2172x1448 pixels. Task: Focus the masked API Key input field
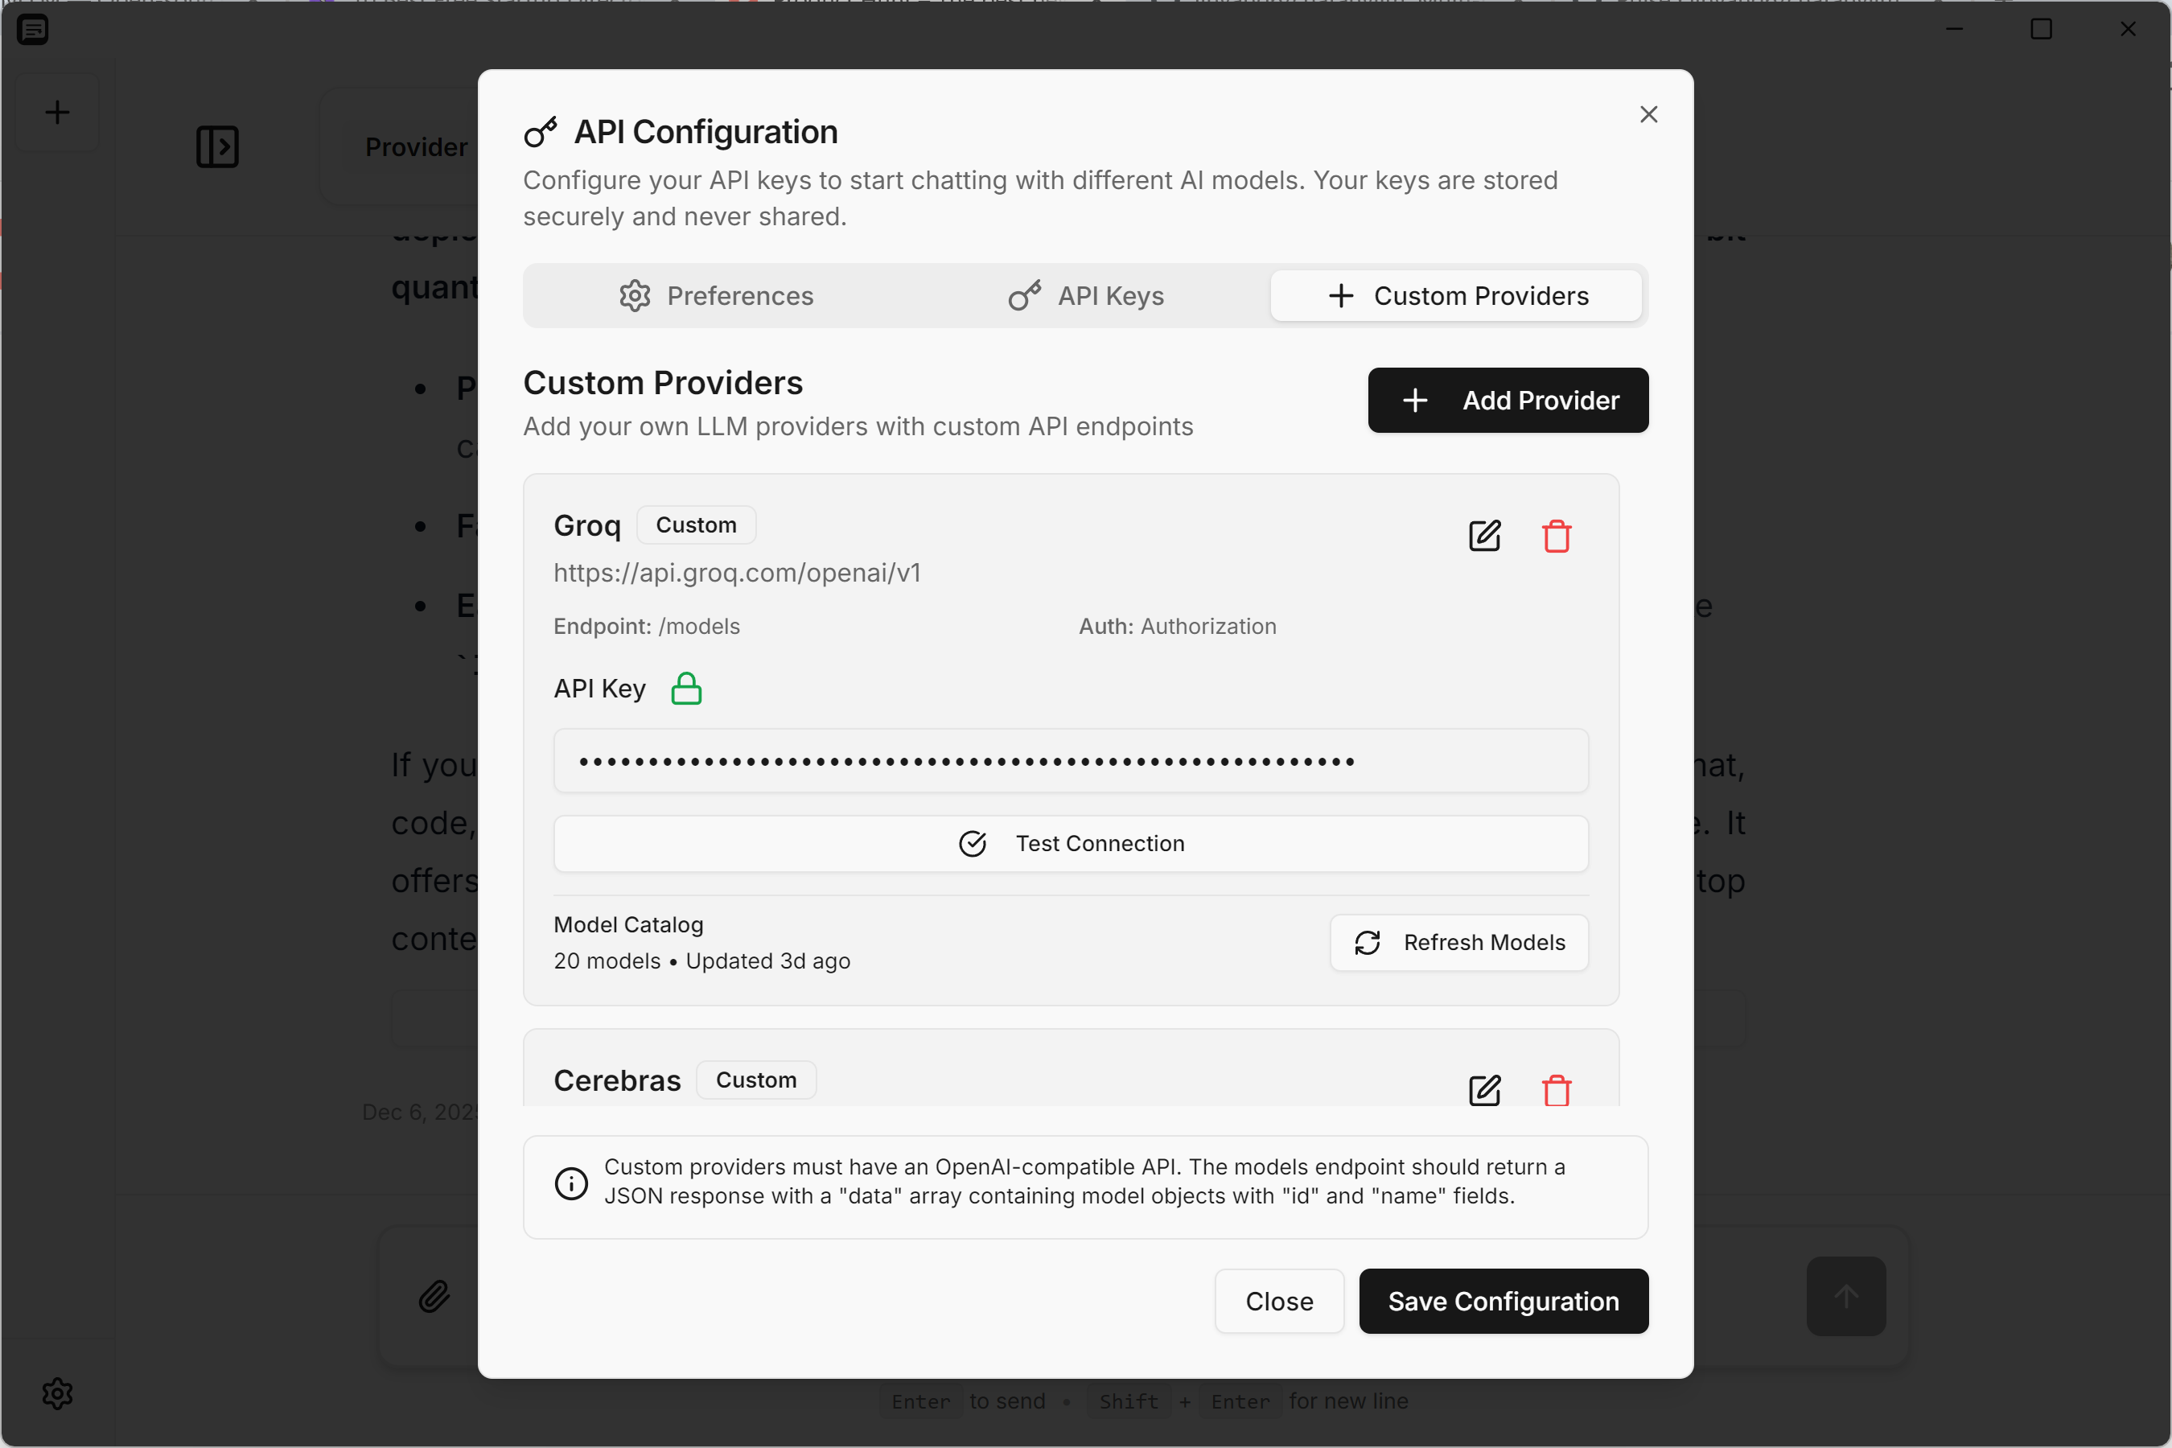[1070, 761]
